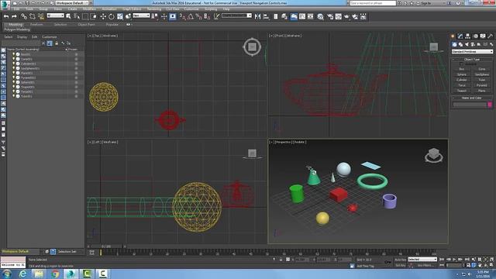Open the Hierarchy command panel tab
The image size is (496, 279).
coord(467,36)
